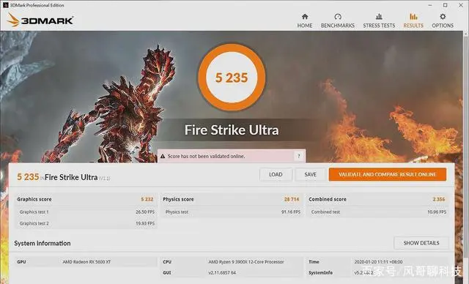Screen dimensions: 469x284
Task: Go to the HOME section
Action: pos(305,21)
